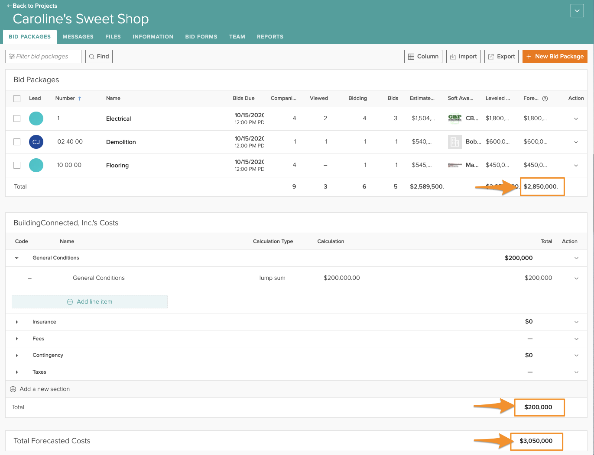The width and height of the screenshot is (594, 455).
Task: Expand the Contingency cost section
Action: coord(17,356)
